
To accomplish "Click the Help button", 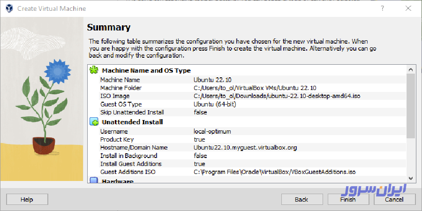I will coord(27,199).
